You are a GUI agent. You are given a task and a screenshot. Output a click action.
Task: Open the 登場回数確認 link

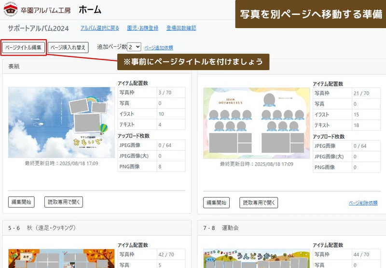(181, 28)
